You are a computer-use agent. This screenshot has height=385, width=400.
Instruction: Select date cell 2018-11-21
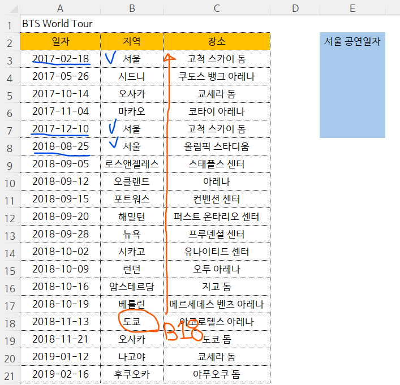click(60, 339)
